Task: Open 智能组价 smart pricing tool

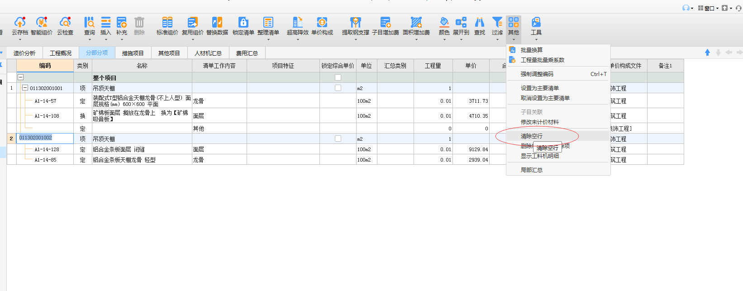Action: tap(42, 22)
